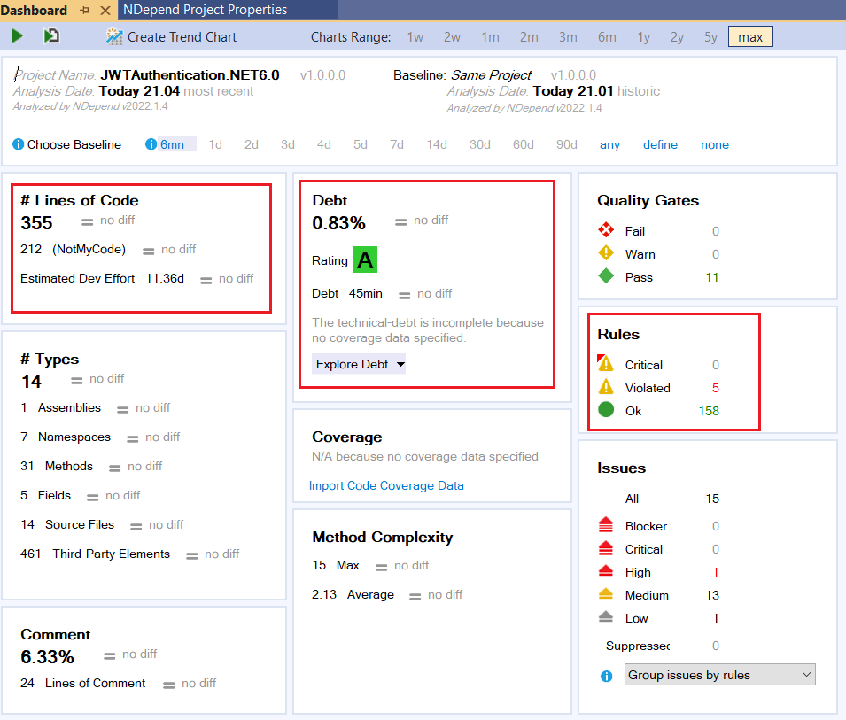Click the Rules Violated warning icon
The image size is (846, 720).
coord(606,386)
